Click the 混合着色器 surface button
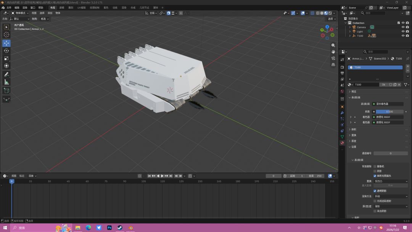Viewport: 412px width, 232px height. (388, 104)
